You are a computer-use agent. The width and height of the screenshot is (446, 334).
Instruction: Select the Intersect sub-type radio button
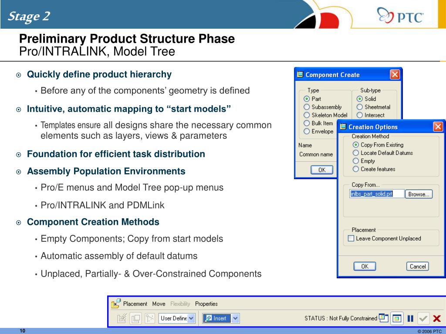tap(359, 115)
